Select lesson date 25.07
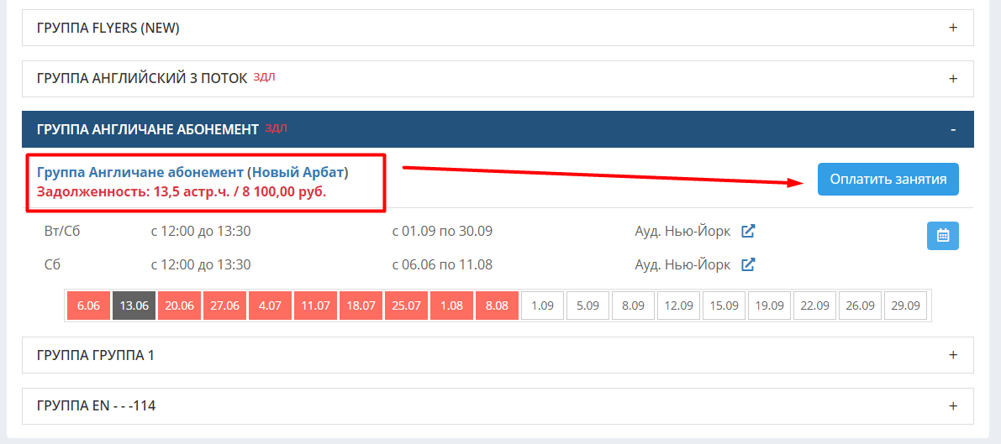 click(406, 306)
